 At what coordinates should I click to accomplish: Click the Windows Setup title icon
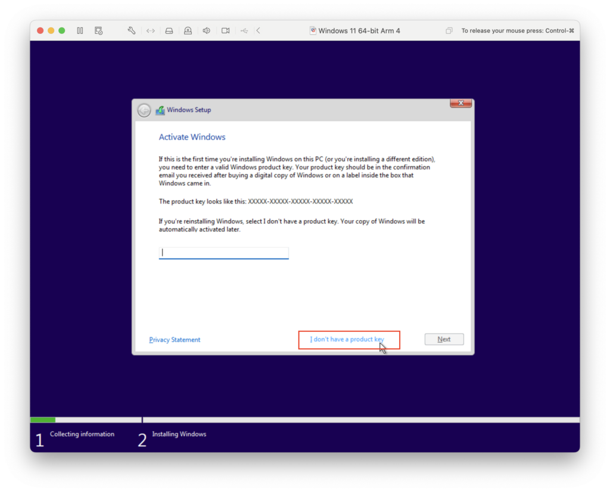pyautogui.click(x=160, y=111)
